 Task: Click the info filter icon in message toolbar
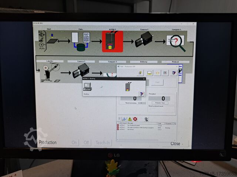(x=124, y=119)
